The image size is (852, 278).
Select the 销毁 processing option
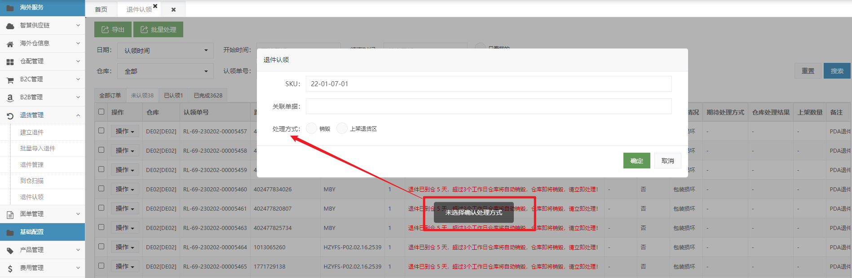(311, 128)
